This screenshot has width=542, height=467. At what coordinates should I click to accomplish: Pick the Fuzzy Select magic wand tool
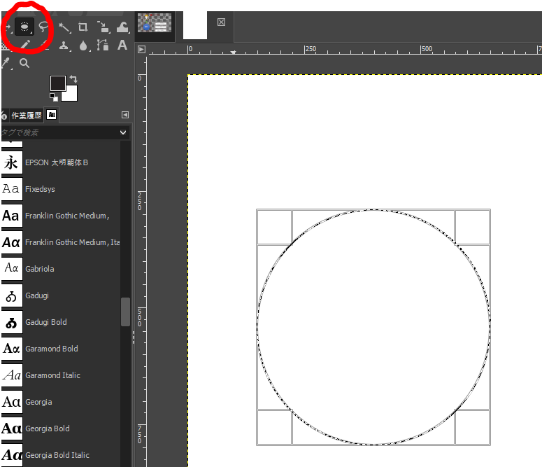tap(64, 27)
